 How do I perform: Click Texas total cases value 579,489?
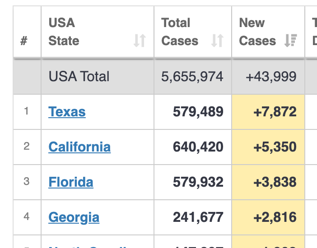pyautogui.click(x=198, y=112)
